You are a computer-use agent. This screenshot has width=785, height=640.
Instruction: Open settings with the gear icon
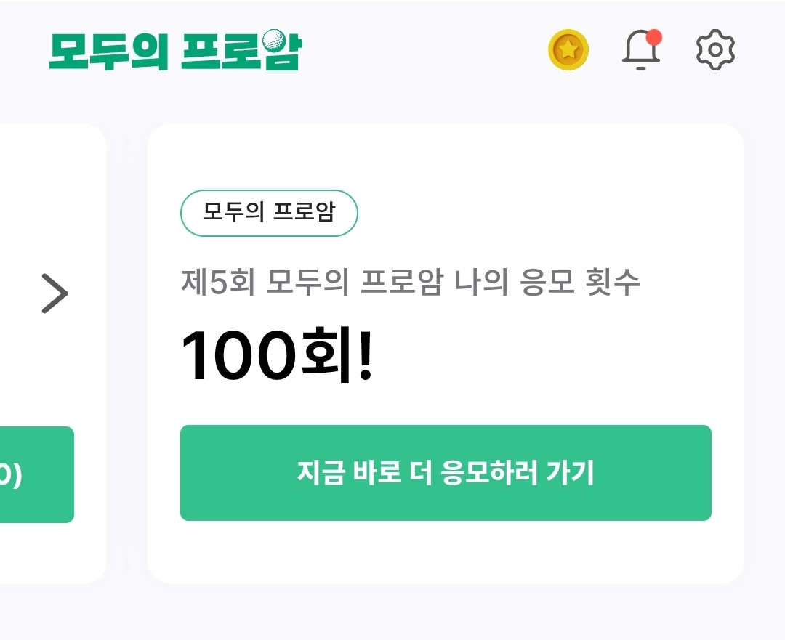[715, 50]
